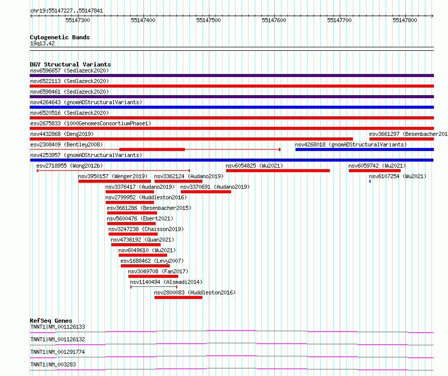
Task: Click nsv4736192 (Quan2021) label
Action: [142, 240]
